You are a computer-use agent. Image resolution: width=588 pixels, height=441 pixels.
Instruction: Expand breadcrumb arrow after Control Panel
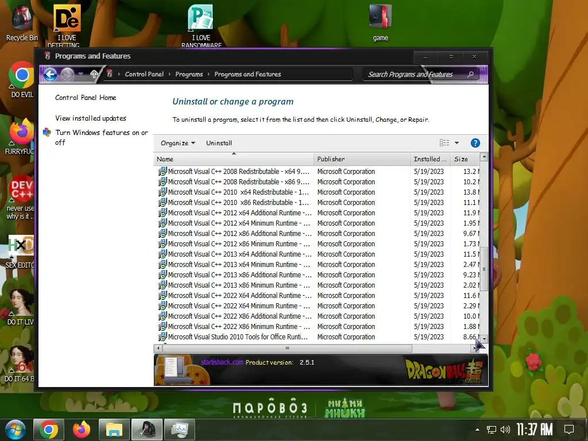[170, 74]
